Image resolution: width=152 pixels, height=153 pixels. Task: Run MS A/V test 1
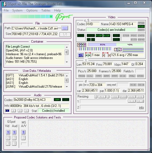point(23,132)
